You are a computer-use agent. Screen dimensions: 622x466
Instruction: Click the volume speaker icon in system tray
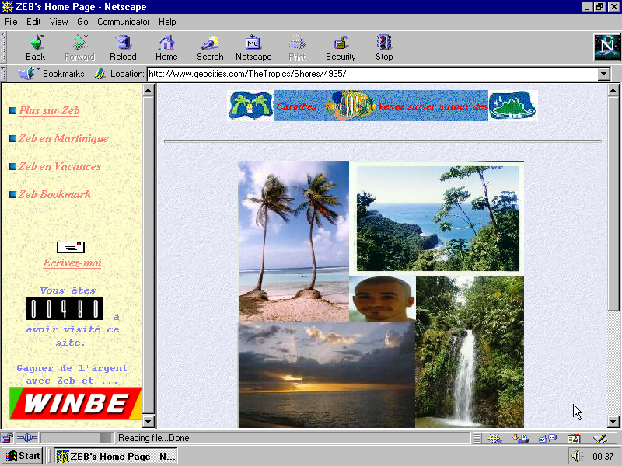click(576, 456)
